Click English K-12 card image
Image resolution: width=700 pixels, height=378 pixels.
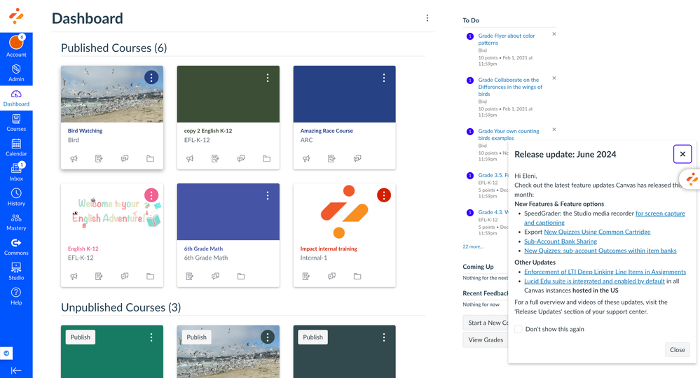coord(112,211)
